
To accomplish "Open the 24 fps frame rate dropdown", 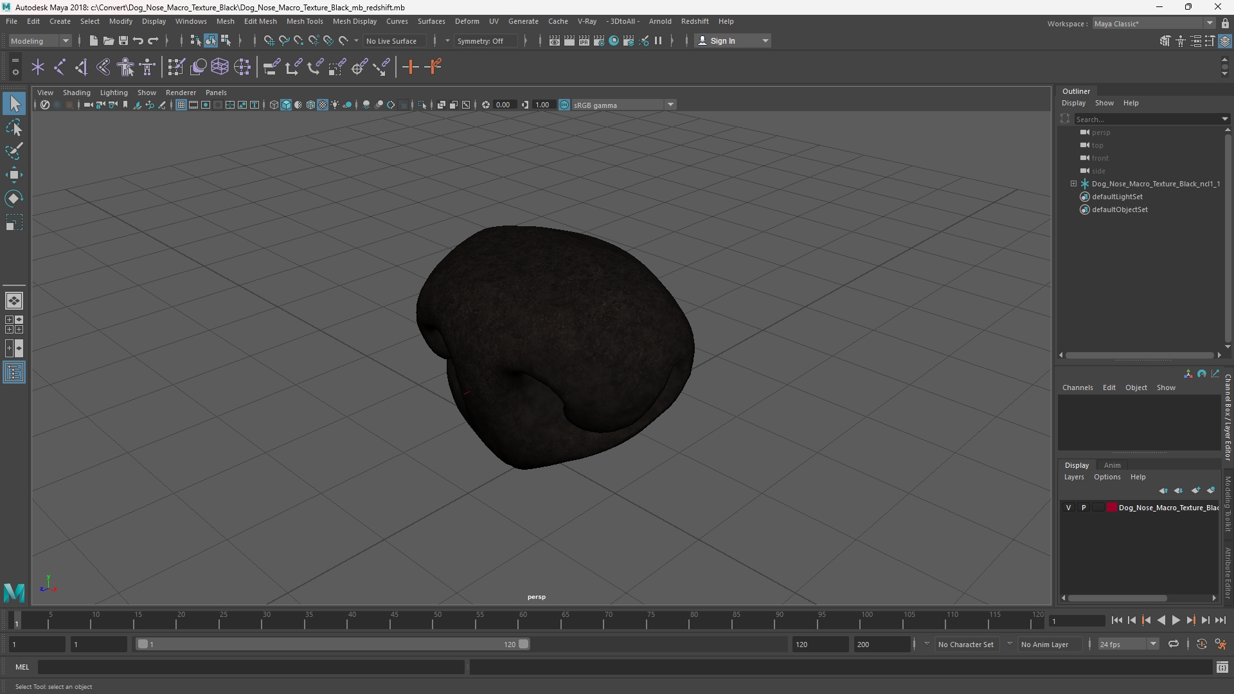I will pos(1128,644).
